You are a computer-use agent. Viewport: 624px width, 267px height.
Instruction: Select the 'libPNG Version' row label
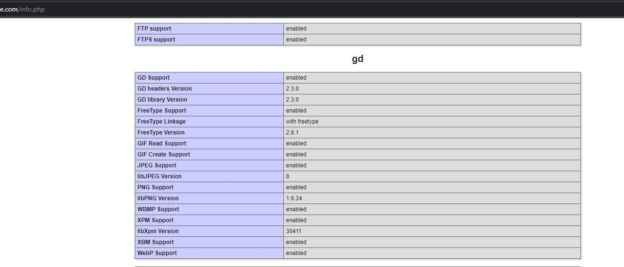click(x=209, y=198)
